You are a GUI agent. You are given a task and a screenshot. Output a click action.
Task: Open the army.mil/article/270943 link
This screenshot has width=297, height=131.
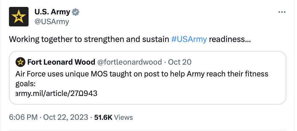tap(57, 93)
